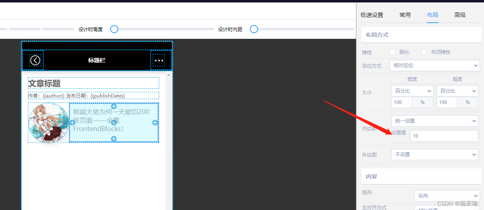Open the 常用 tab
Image resolution: width=484 pixels, height=210 pixels.
405,15
